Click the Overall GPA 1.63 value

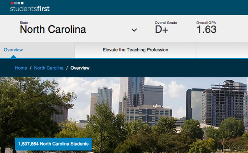pyautogui.click(x=206, y=30)
